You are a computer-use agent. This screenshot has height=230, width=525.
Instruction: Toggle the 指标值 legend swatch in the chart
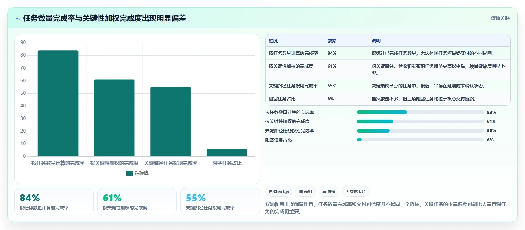[129, 173]
